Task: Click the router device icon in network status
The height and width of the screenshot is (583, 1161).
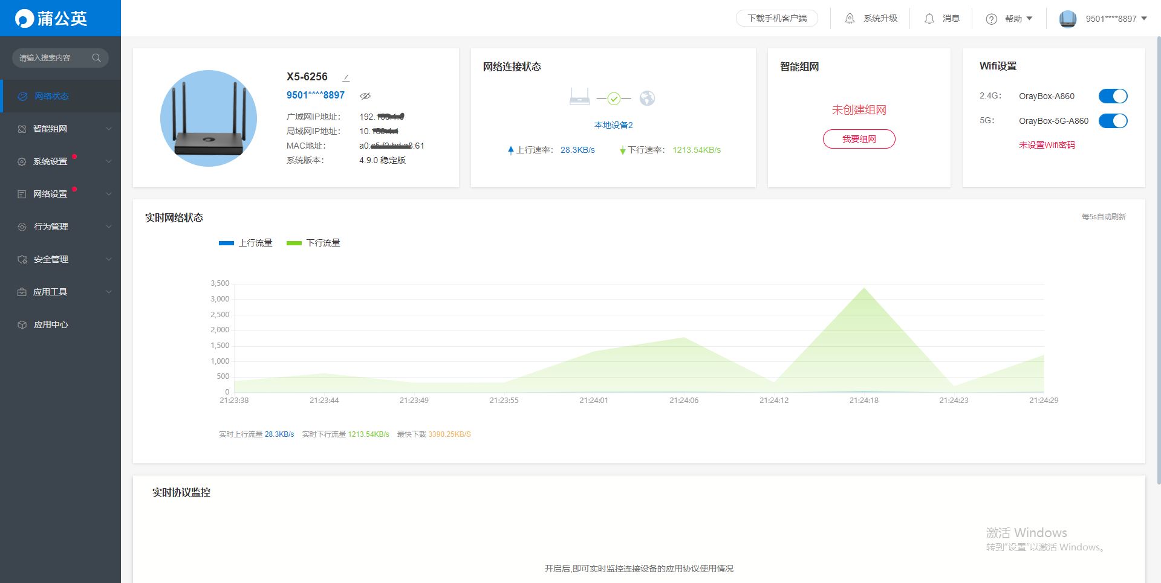Action: (579, 97)
